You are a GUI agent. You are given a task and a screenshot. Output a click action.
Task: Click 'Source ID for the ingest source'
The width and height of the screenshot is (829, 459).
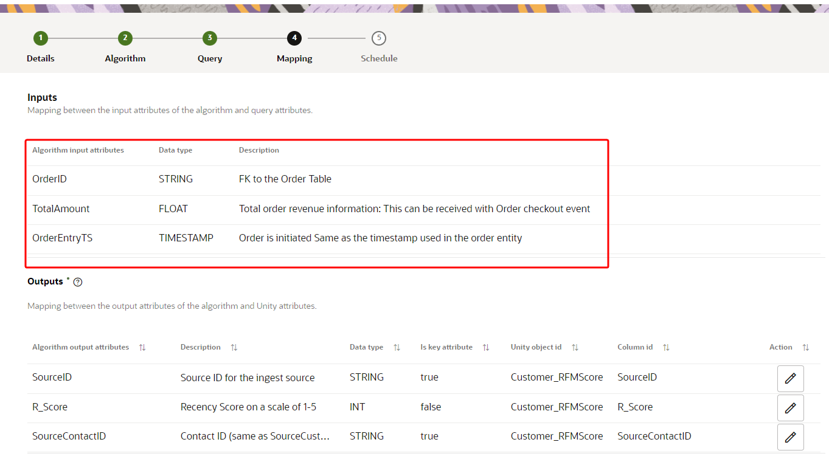click(x=248, y=378)
